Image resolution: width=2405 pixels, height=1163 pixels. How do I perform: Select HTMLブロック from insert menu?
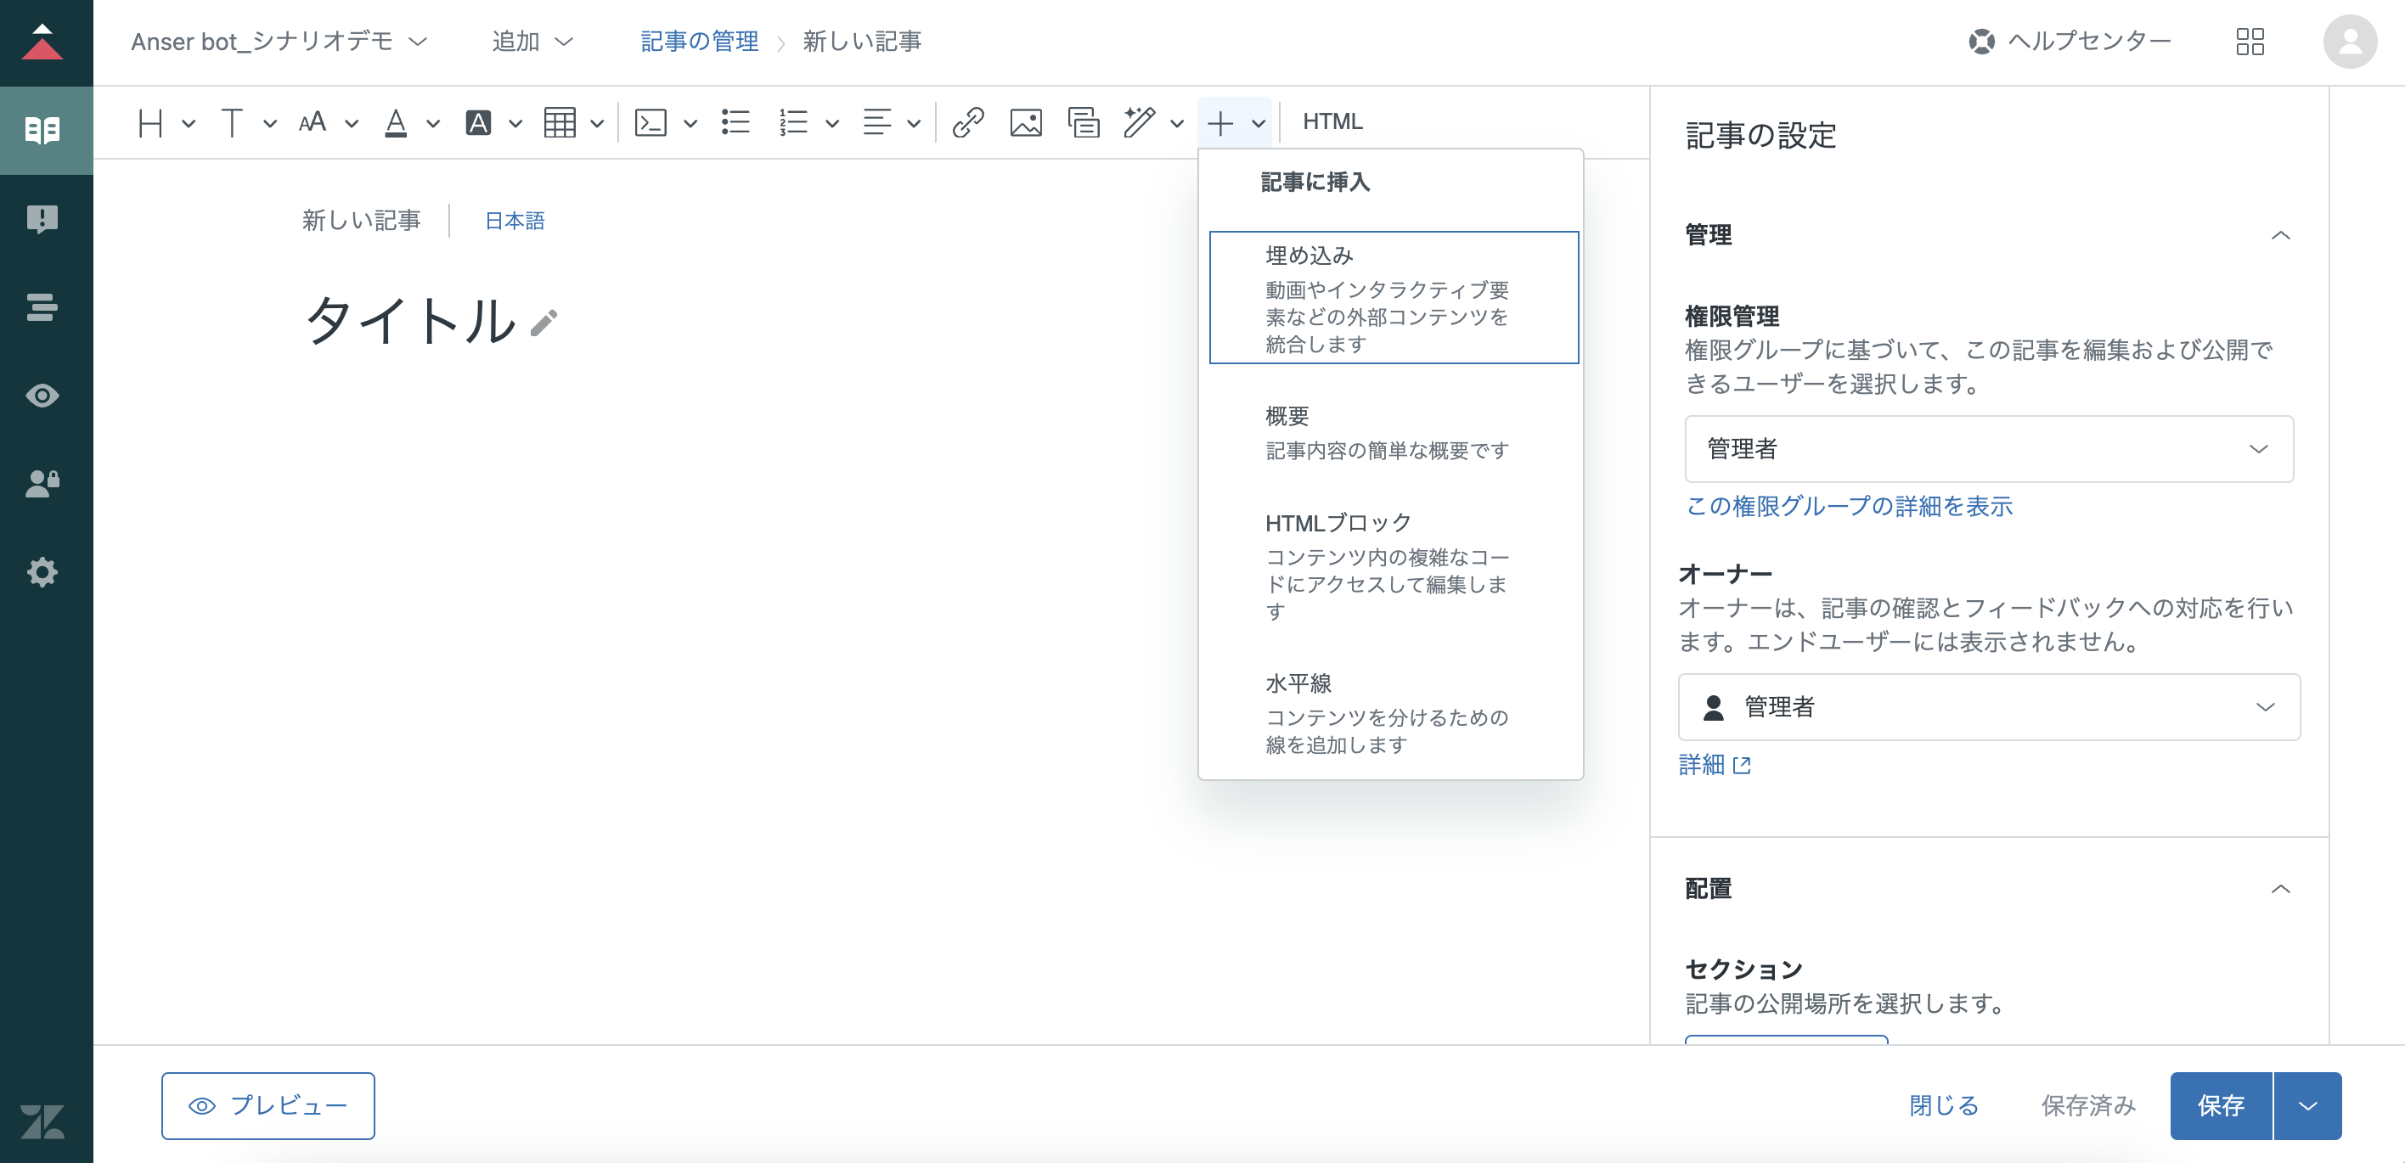(1394, 565)
